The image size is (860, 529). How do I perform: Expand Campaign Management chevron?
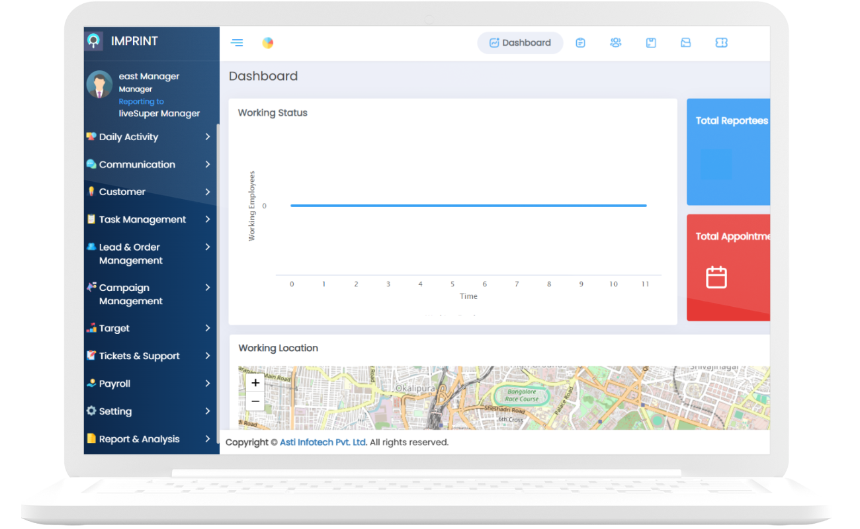(x=208, y=287)
